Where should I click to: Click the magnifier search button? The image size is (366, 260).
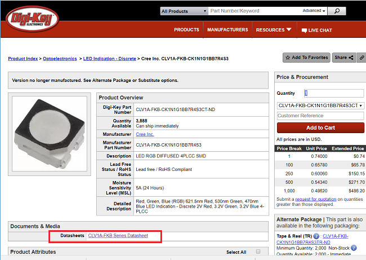pos(337,11)
